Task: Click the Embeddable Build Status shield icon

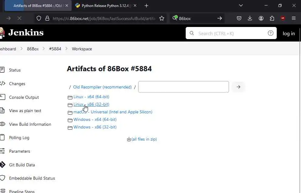Action: (2, 178)
